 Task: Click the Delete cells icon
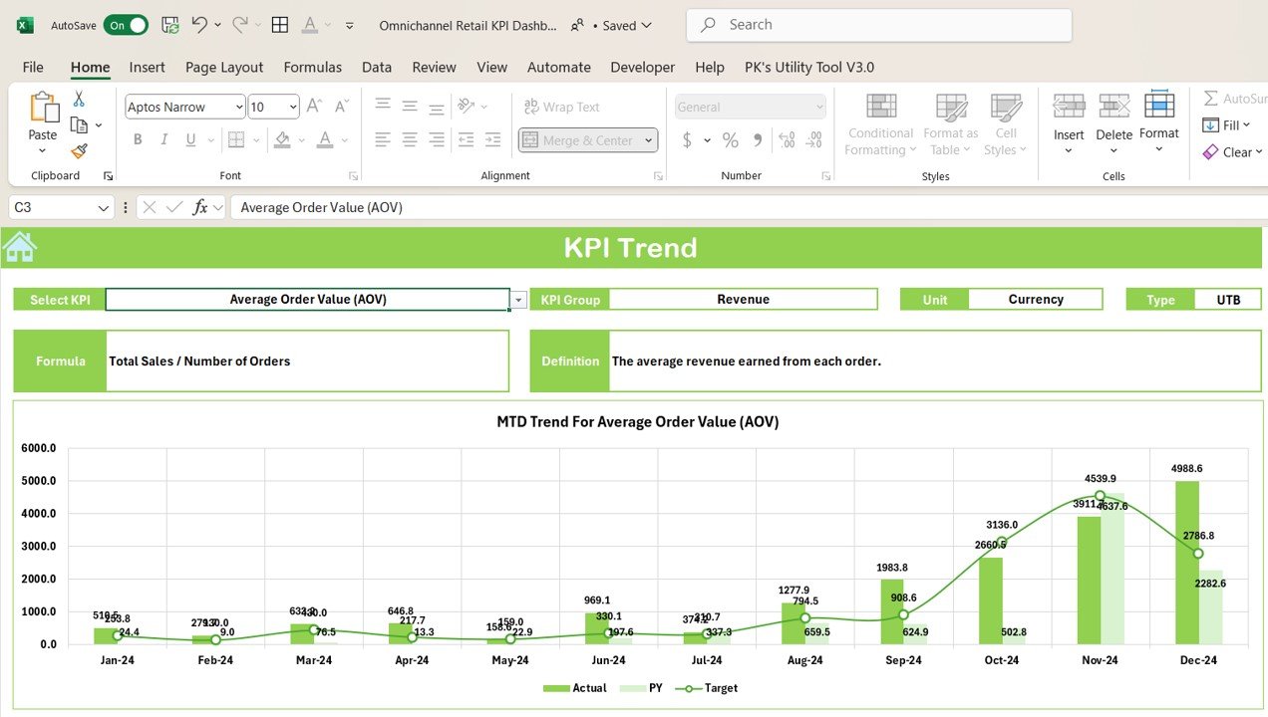click(1113, 108)
